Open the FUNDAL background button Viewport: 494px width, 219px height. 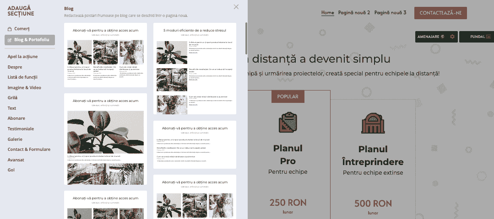tap(478, 37)
